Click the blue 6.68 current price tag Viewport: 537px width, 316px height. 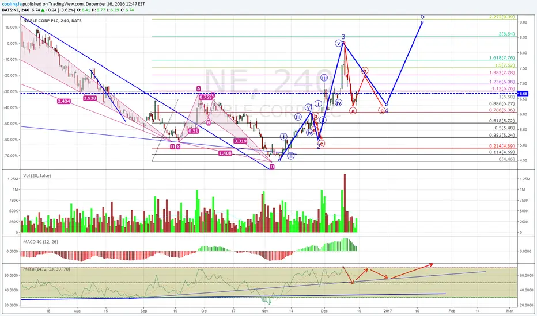point(523,93)
